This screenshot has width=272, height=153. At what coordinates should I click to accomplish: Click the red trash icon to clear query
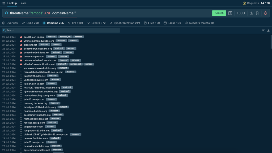click(x=265, y=13)
